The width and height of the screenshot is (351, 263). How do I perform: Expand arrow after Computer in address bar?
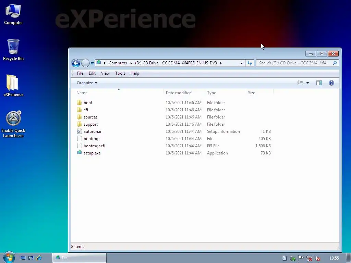click(x=131, y=63)
